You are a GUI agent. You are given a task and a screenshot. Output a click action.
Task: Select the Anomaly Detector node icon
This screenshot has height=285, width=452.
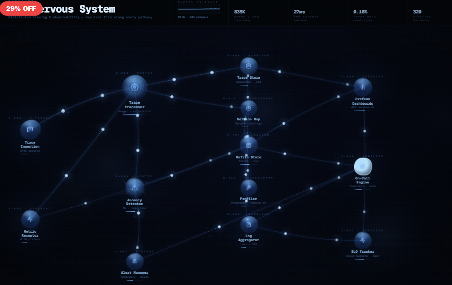135,188
